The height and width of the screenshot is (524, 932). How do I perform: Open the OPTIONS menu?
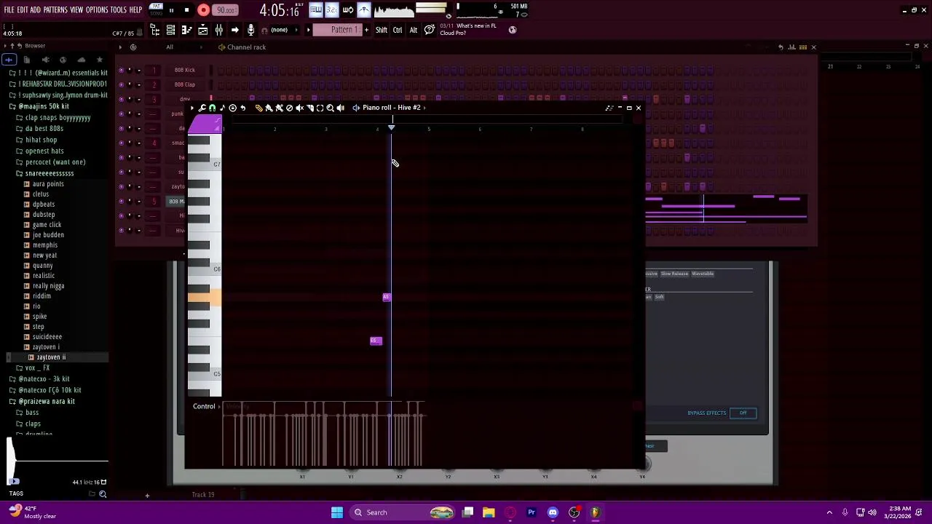(97, 10)
